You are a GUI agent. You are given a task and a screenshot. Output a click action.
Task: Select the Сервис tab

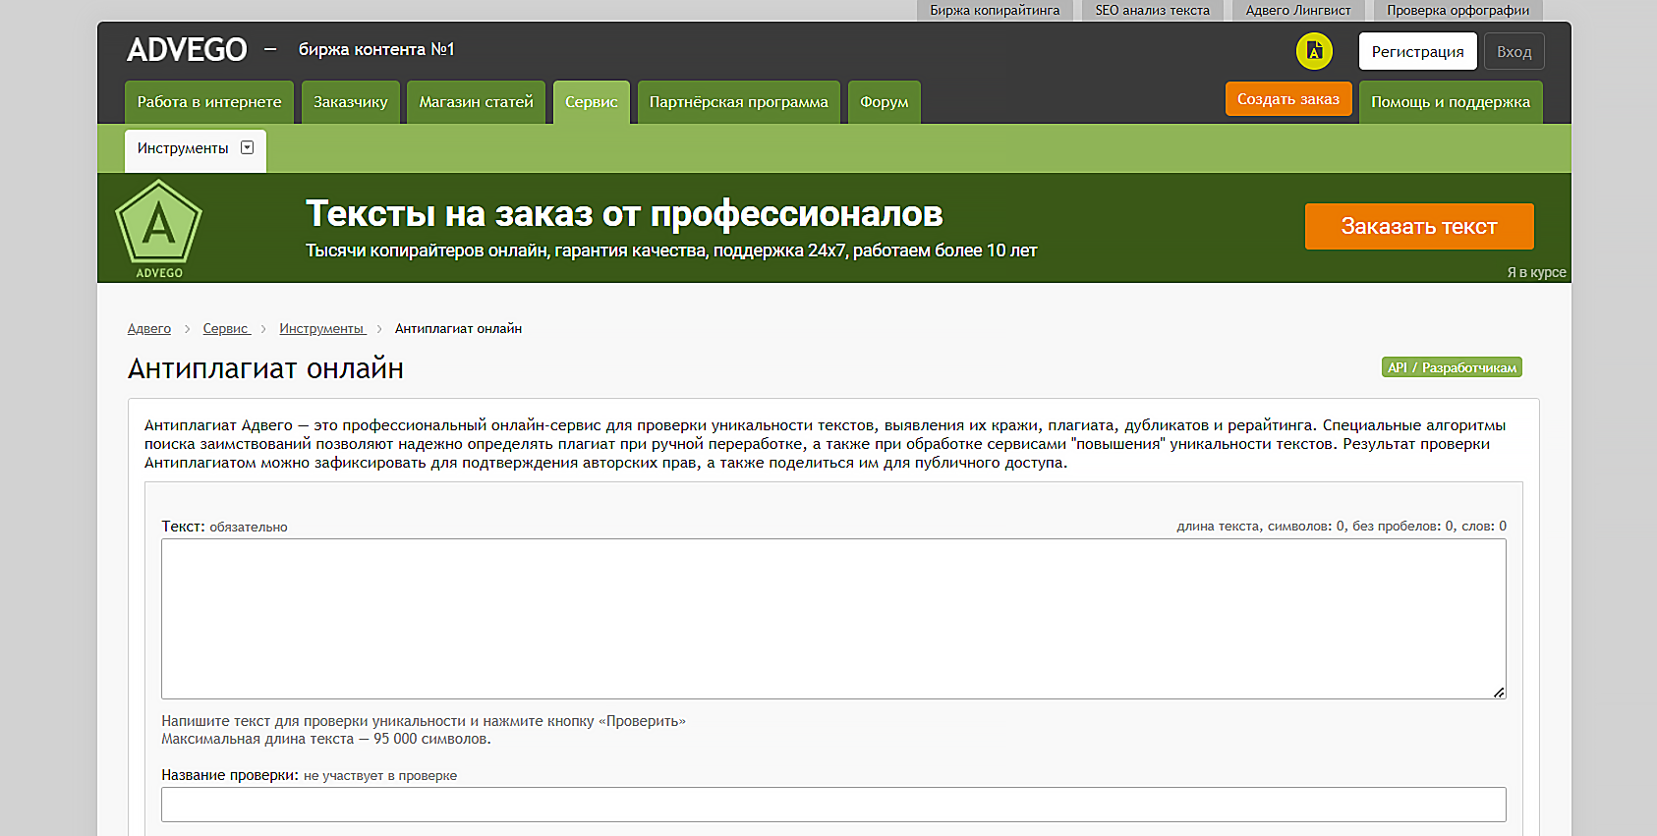(592, 102)
